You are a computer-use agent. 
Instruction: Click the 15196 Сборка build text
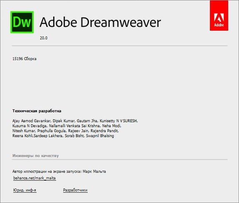click(25, 59)
